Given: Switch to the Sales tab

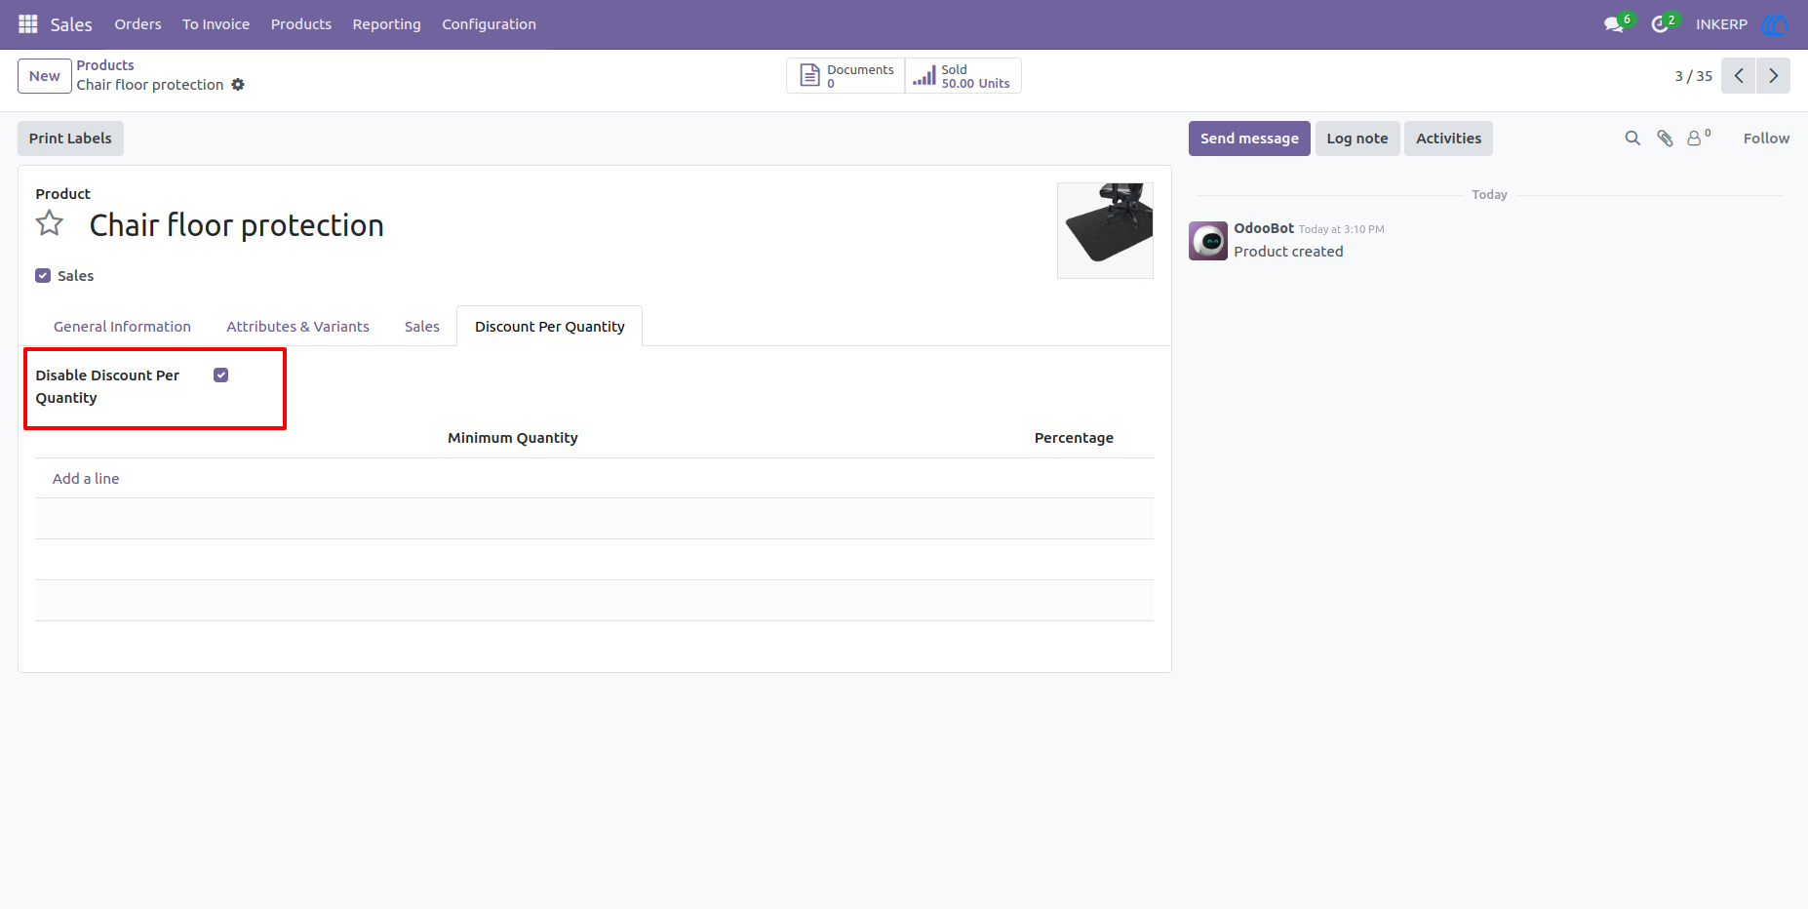Looking at the screenshot, I should point(422,327).
